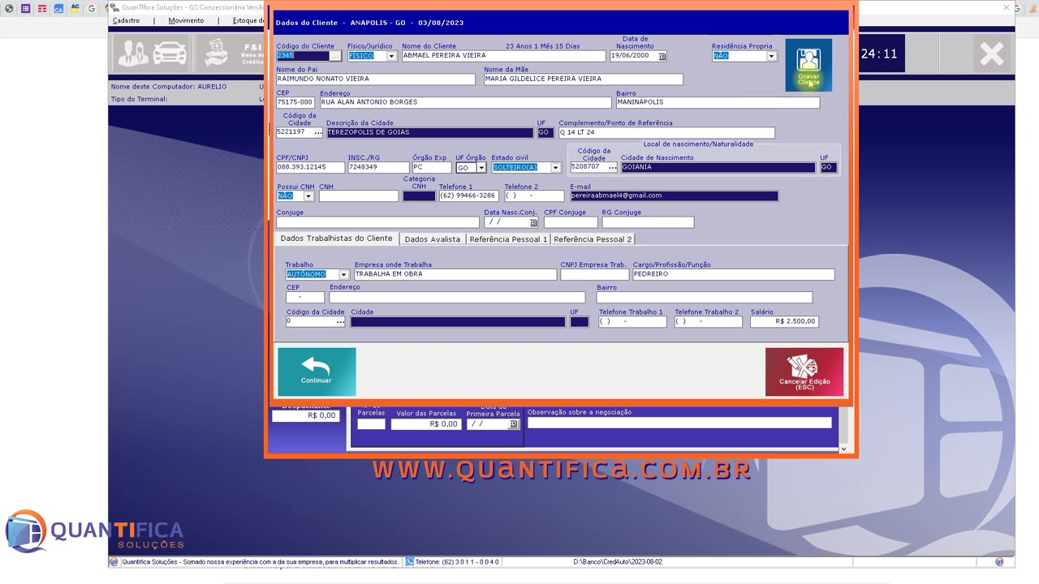Image resolution: width=1039 pixels, height=584 pixels.
Task: Click the Endereço field RUA ALAN ANTONIO BORGES
Action: [x=465, y=103]
